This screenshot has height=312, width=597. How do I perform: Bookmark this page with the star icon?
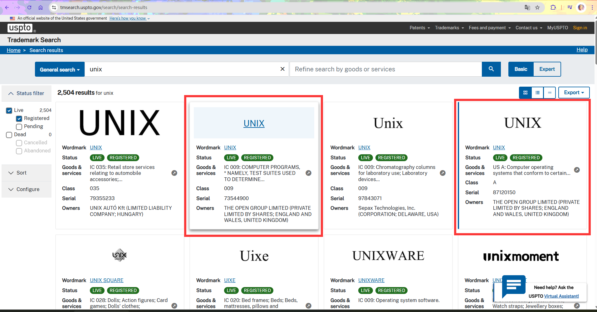537,7
